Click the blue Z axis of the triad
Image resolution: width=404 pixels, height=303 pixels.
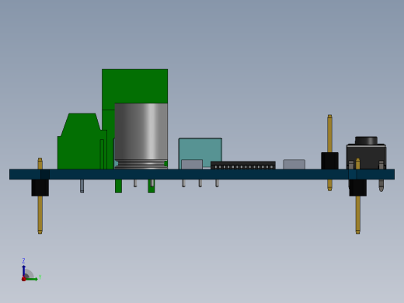tap(24, 271)
